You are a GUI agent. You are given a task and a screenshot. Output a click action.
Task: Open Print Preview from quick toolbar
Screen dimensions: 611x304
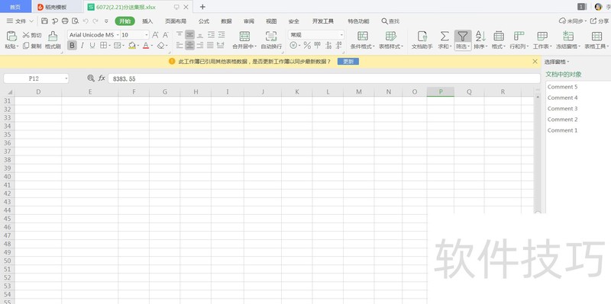point(75,21)
